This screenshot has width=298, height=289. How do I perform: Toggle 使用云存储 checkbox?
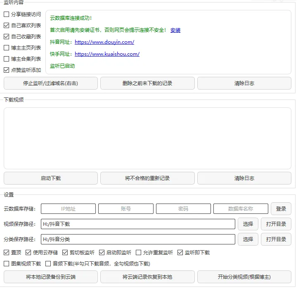(x=28, y=253)
